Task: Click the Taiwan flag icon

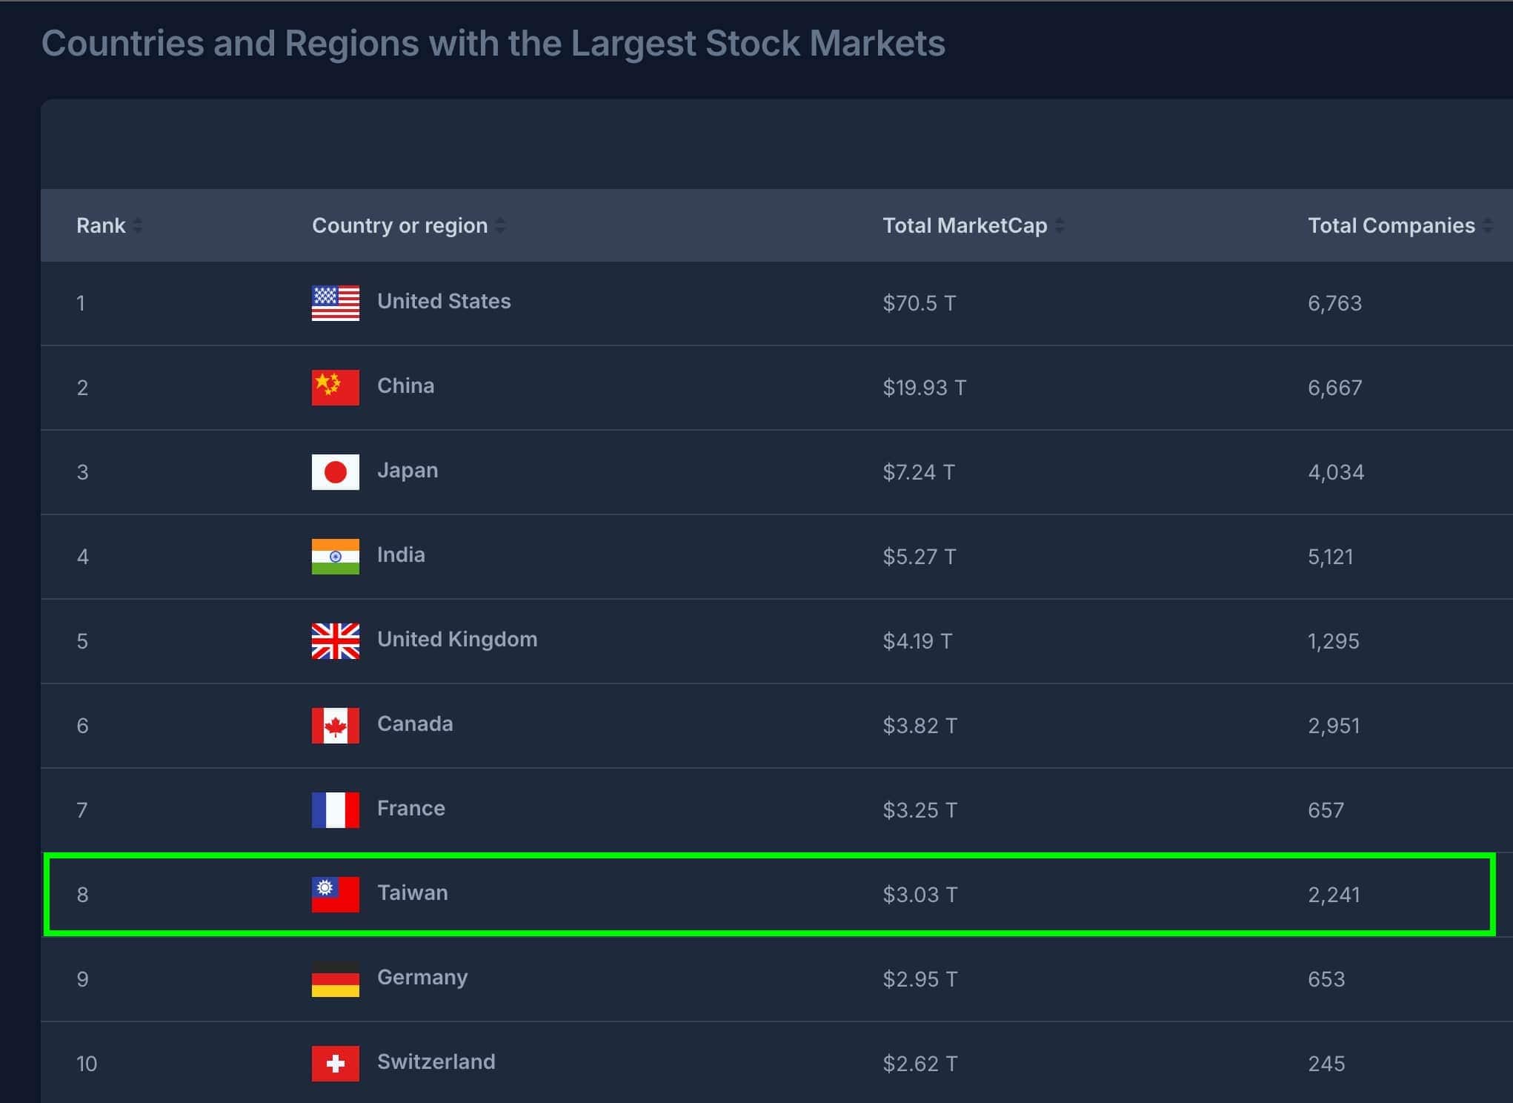Action: pos(335,895)
